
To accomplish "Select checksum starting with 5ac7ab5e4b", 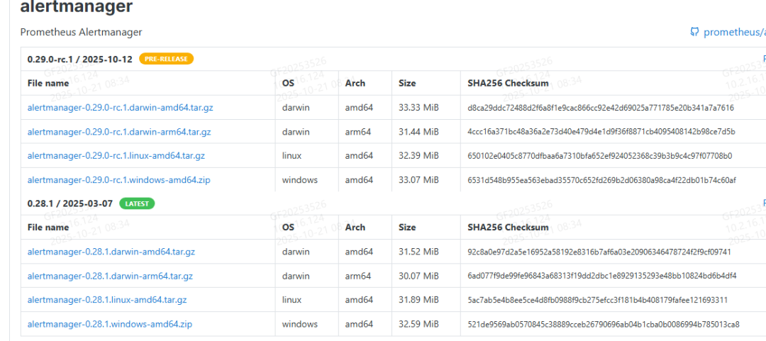I will coord(597,300).
